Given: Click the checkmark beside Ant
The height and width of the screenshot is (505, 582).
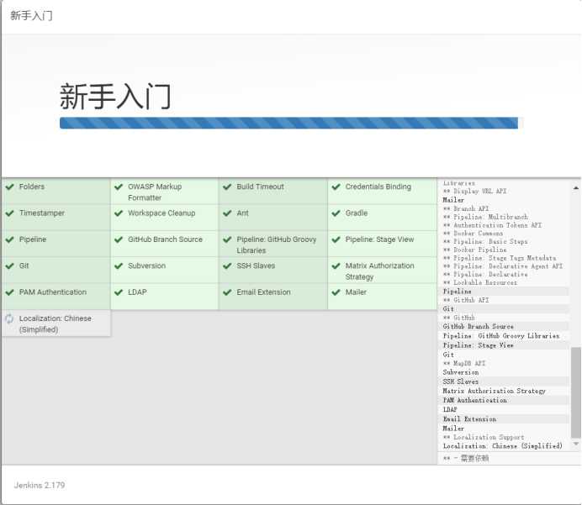Looking at the screenshot, I should click(227, 213).
